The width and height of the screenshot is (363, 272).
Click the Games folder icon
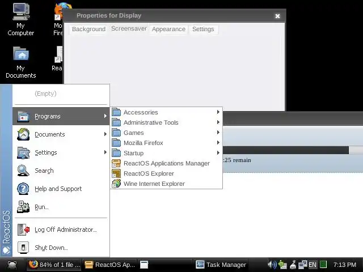[x=116, y=133]
